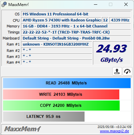The width and height of the screenshot is (134, 135).
Task: Click the OS label
Action: pos(17,14)
